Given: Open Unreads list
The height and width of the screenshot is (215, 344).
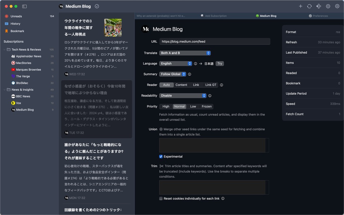Looking at the screenshot, I should point(29,16).
